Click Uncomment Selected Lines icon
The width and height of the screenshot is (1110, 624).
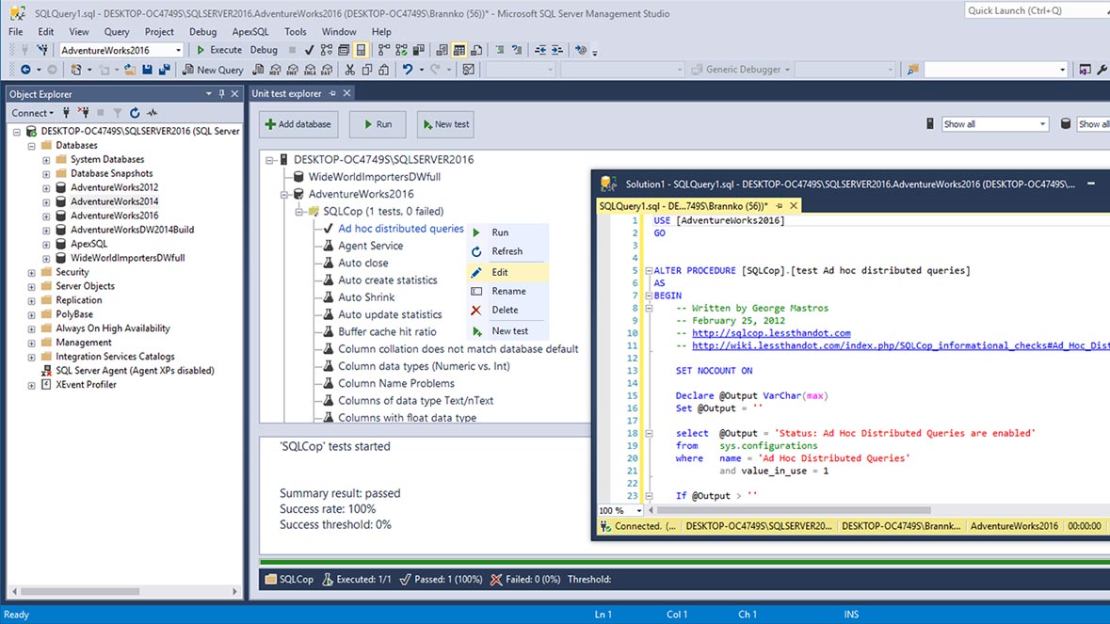tap(517, 50)
